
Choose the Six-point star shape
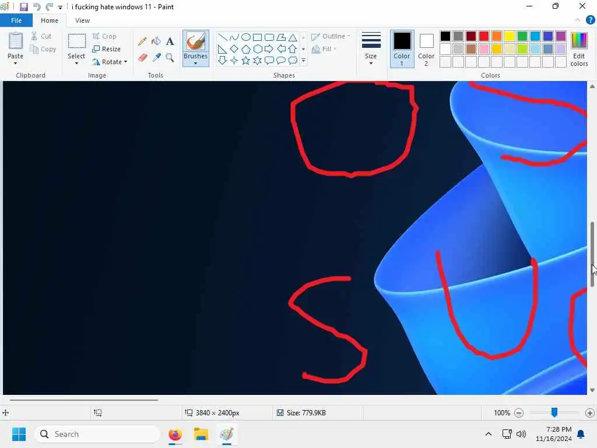click(x=257, y=61)
